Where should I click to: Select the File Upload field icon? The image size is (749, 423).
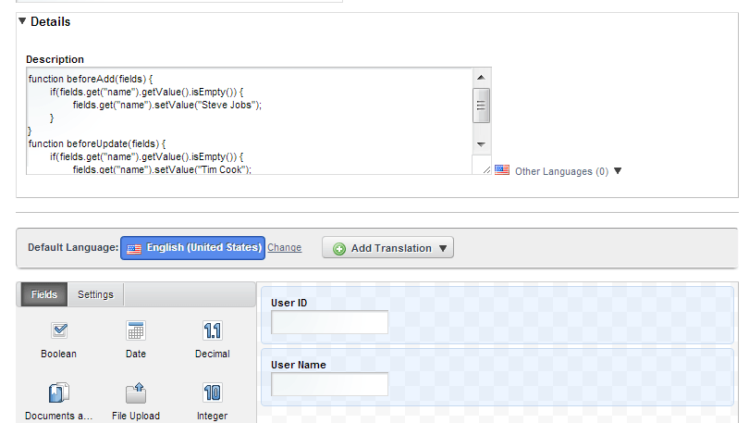point(136,392)
